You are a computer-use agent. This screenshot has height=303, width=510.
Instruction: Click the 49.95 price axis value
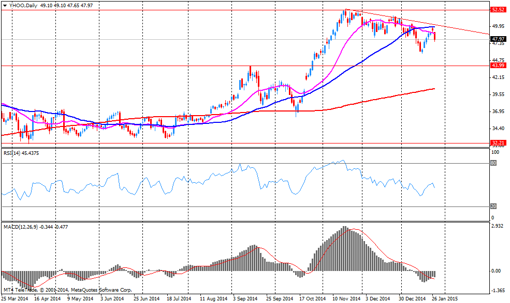(x=498, y=26)
